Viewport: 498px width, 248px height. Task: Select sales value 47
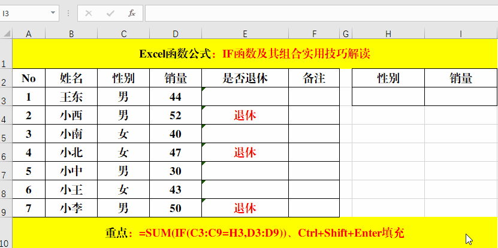pyautogui.click(x=176, y=152)
